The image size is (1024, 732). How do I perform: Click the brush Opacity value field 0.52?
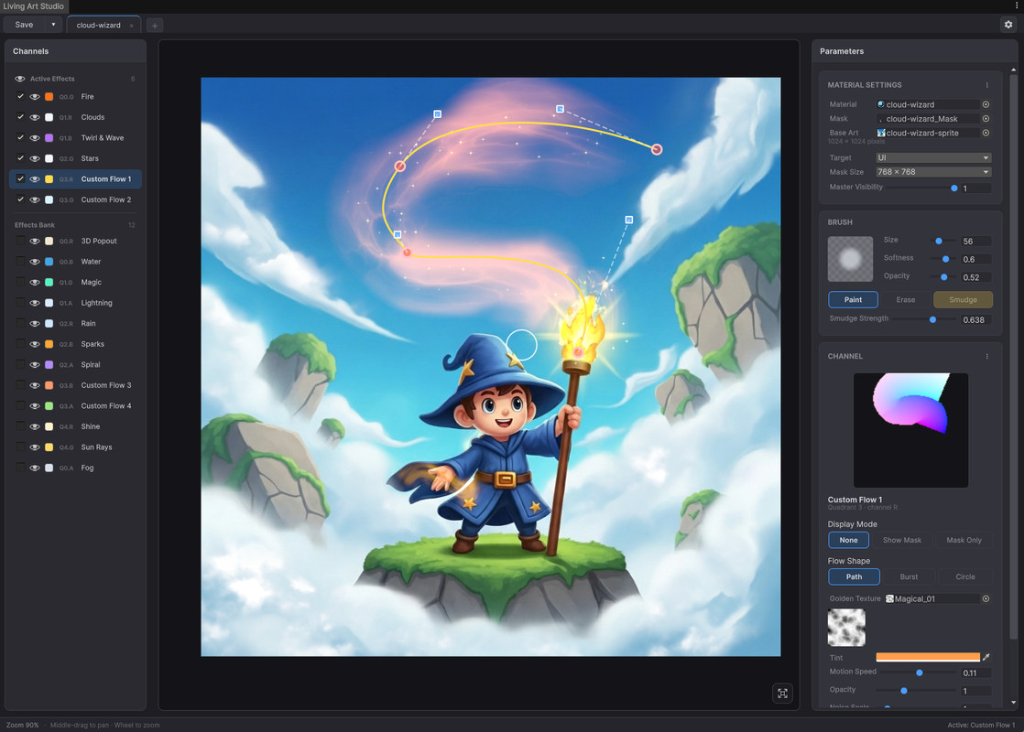[975, 277]
